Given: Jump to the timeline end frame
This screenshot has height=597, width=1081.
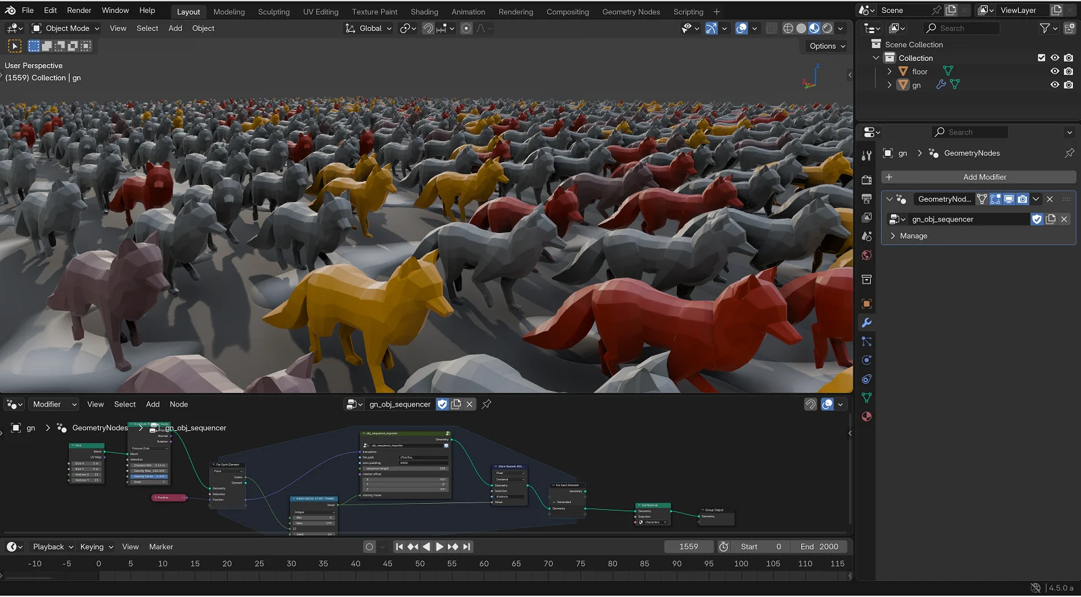Looking at the screenshot, I should coord(467,547).
